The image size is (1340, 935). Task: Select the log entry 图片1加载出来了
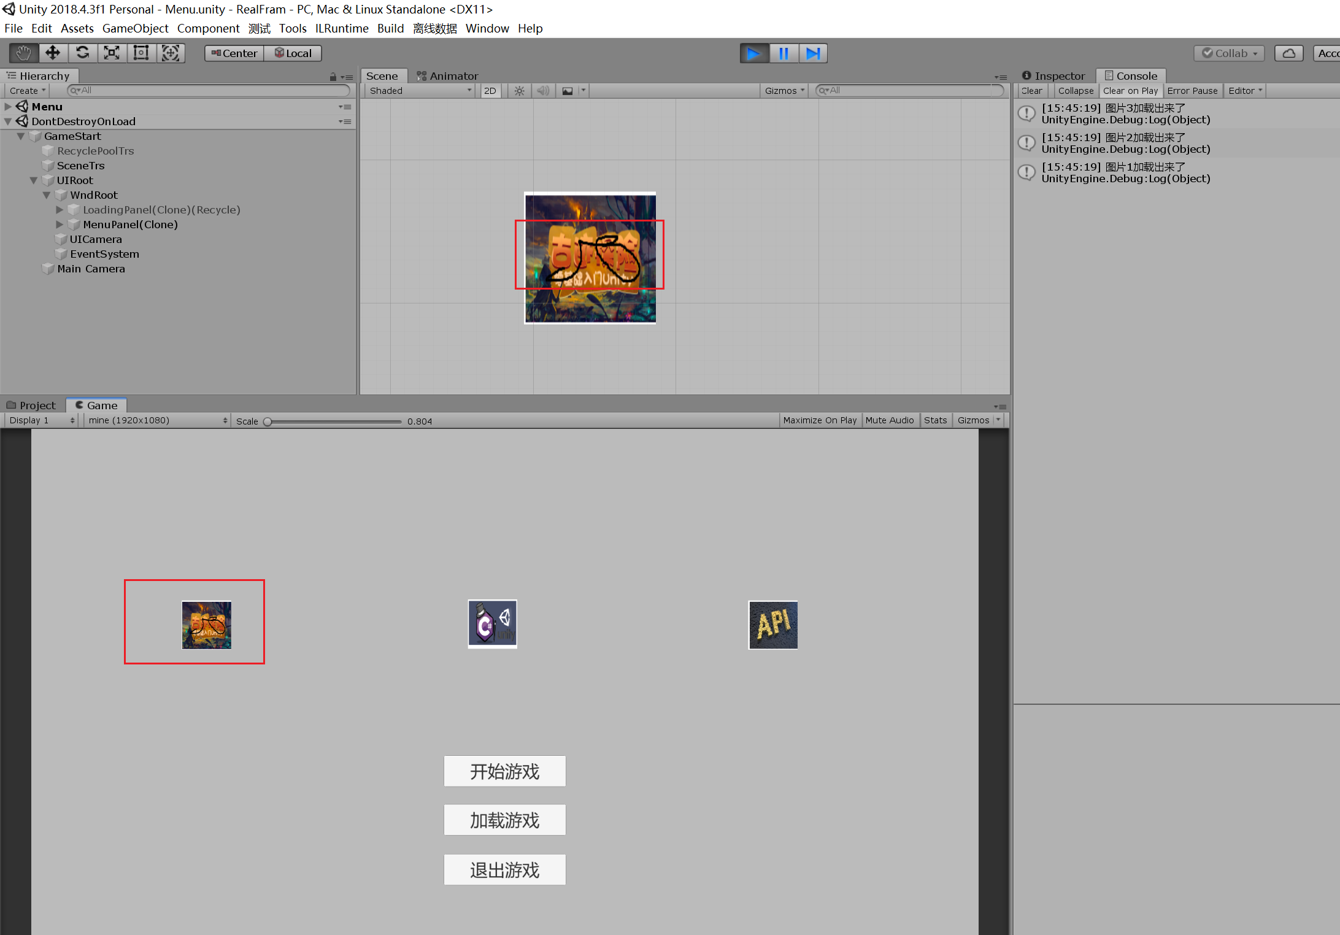click(x=1176, y=173)
